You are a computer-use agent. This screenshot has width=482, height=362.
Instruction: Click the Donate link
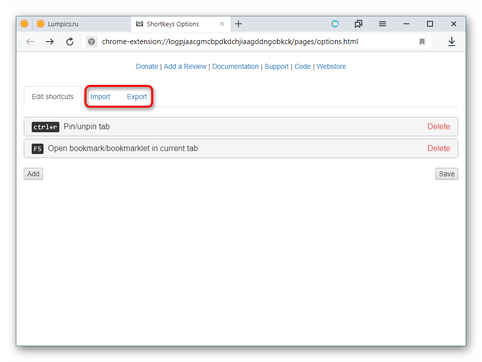(147, 66)
